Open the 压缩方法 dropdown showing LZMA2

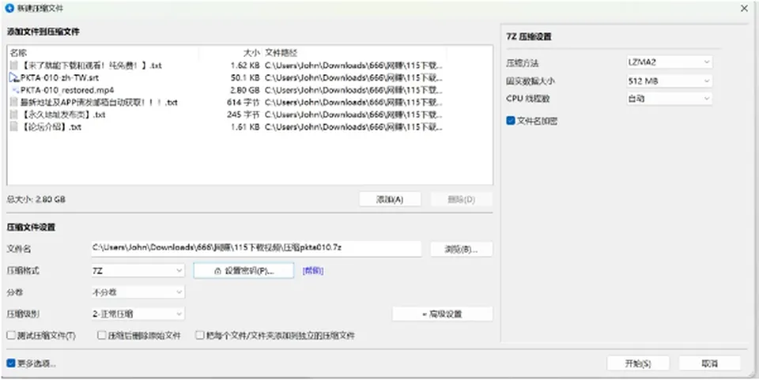(670, 62)
